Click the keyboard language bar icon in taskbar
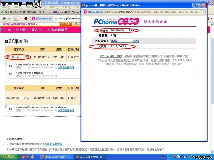 pyautogui.click(x=163, y=157)
